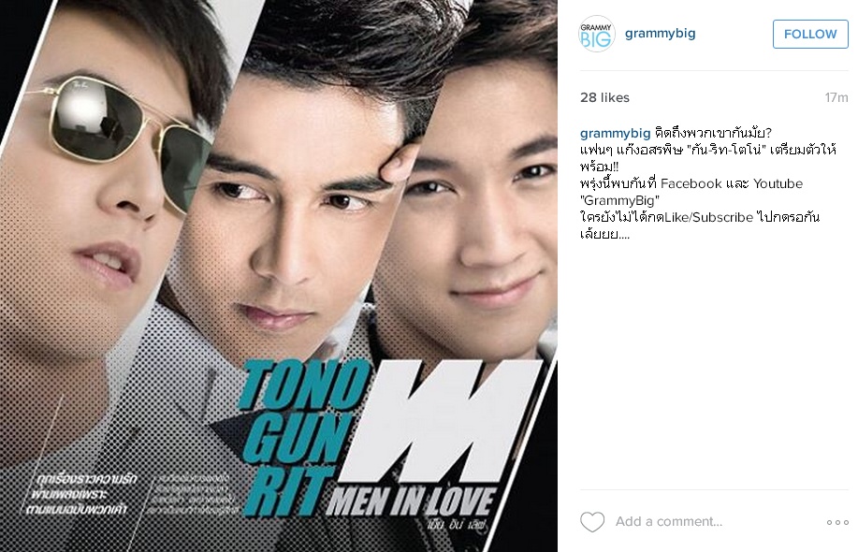Like the post with heart icon
Screen dimensions: 858x552
coord(592,522)
